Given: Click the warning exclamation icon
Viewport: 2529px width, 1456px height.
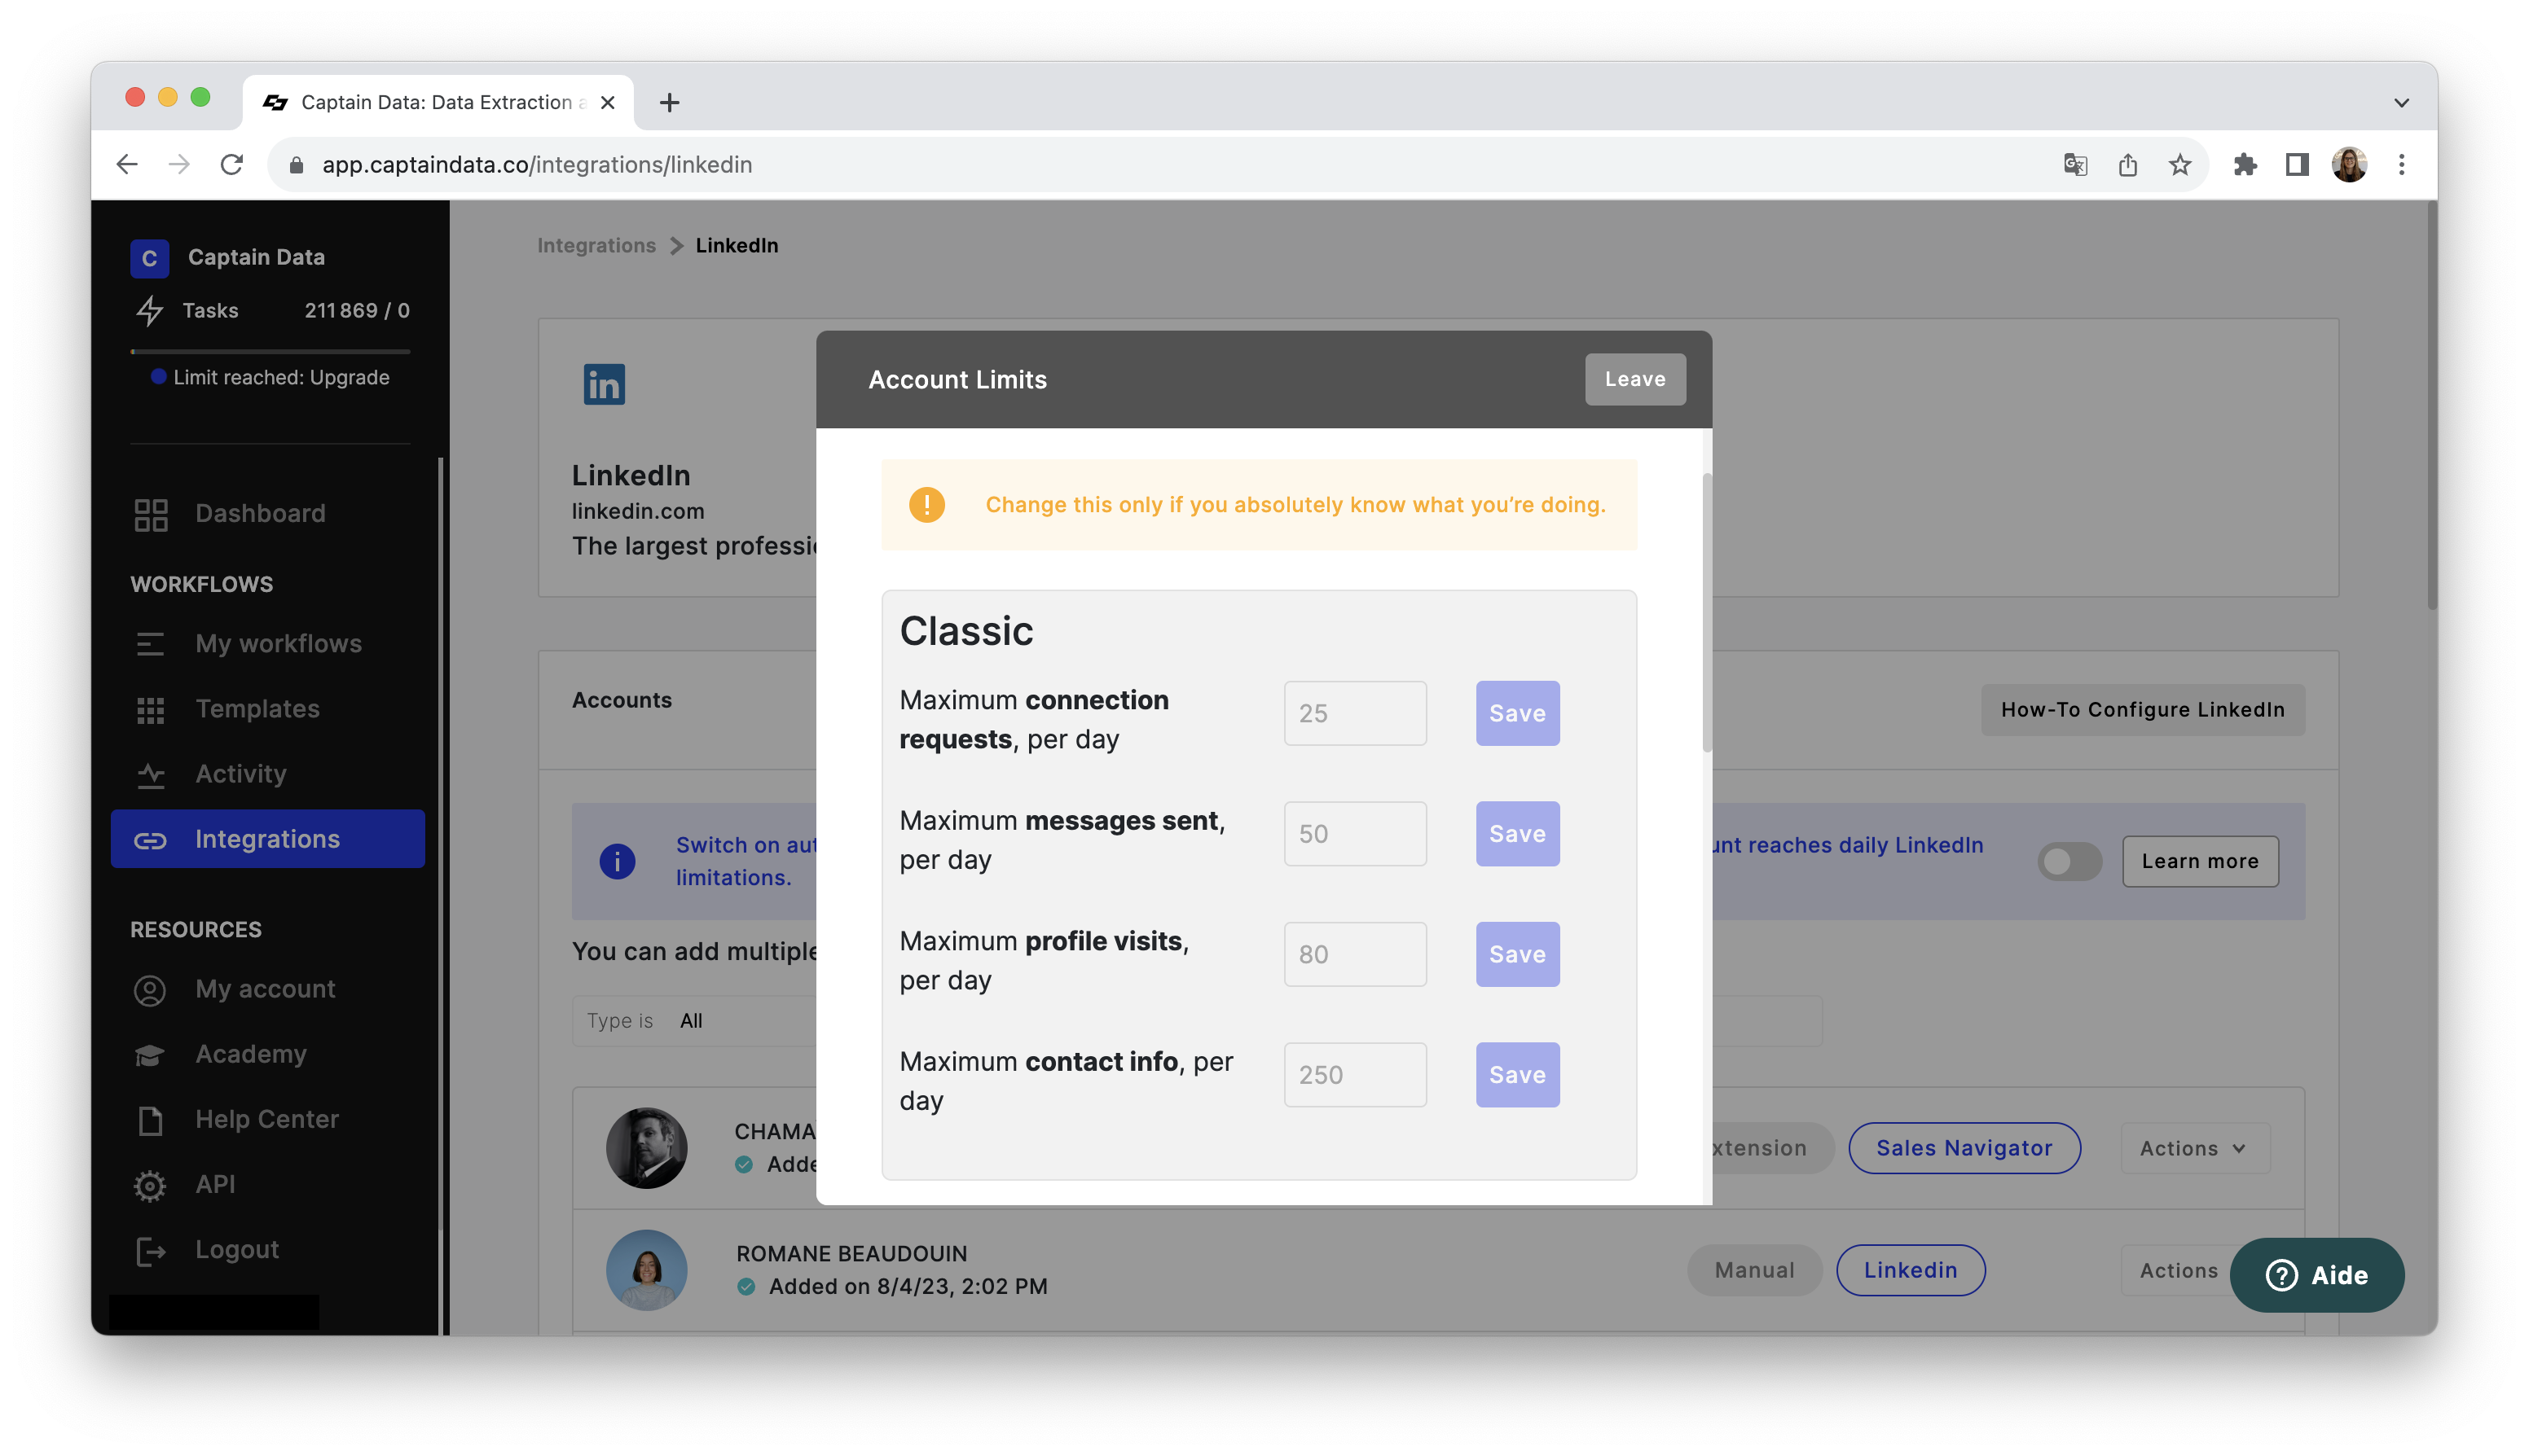Looking at the screenshot, I should (x=926, y=505).
